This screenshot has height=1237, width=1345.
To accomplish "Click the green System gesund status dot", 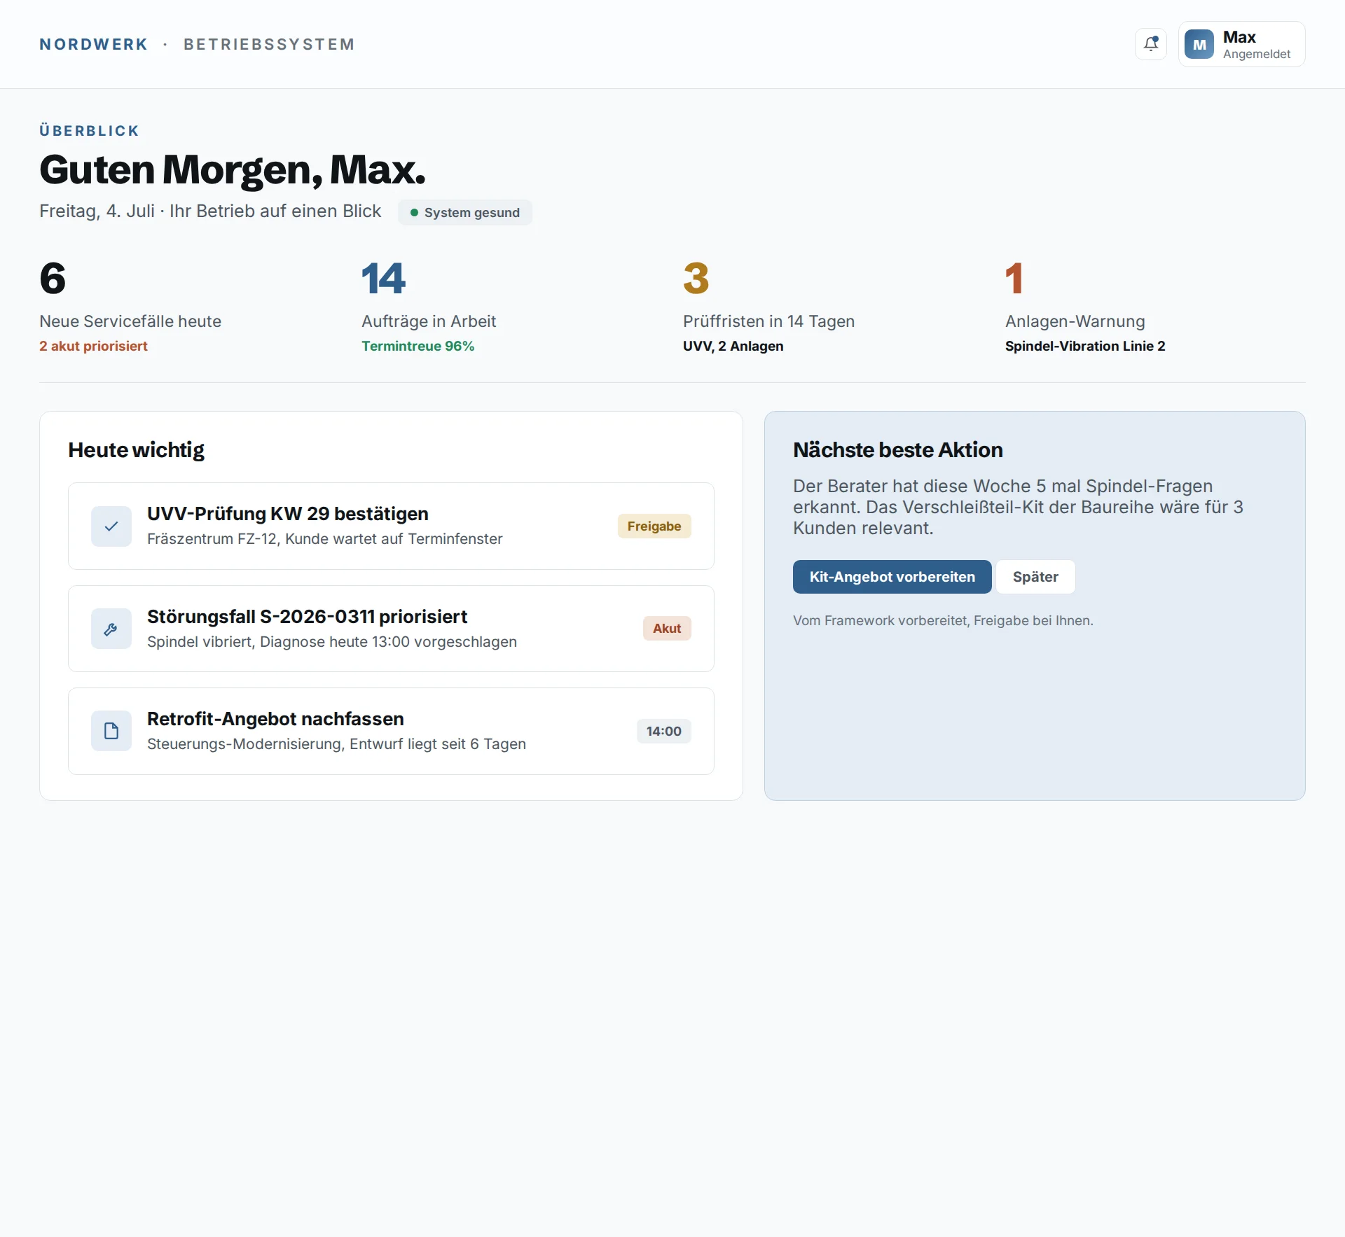I will 414,212.
